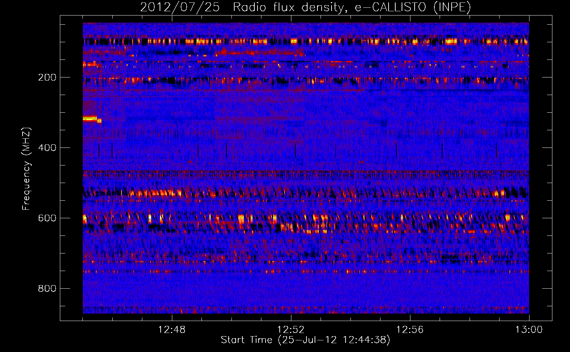The width and height of the screenshot is (570, 352).
Task: Click the 12:52 time tick label
Action: [x=291, y=330]
